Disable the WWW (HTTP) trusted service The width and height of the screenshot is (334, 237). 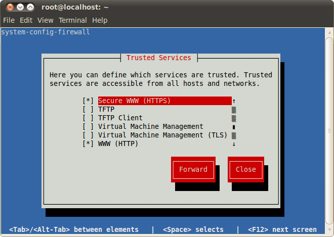(88, 144)
